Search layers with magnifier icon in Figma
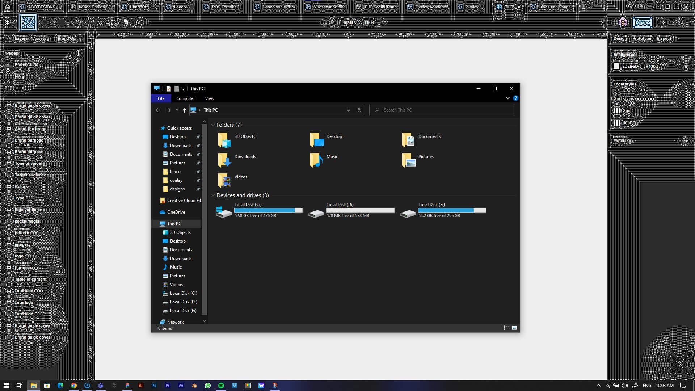This screenshot has height=391, width=695. 9,38
